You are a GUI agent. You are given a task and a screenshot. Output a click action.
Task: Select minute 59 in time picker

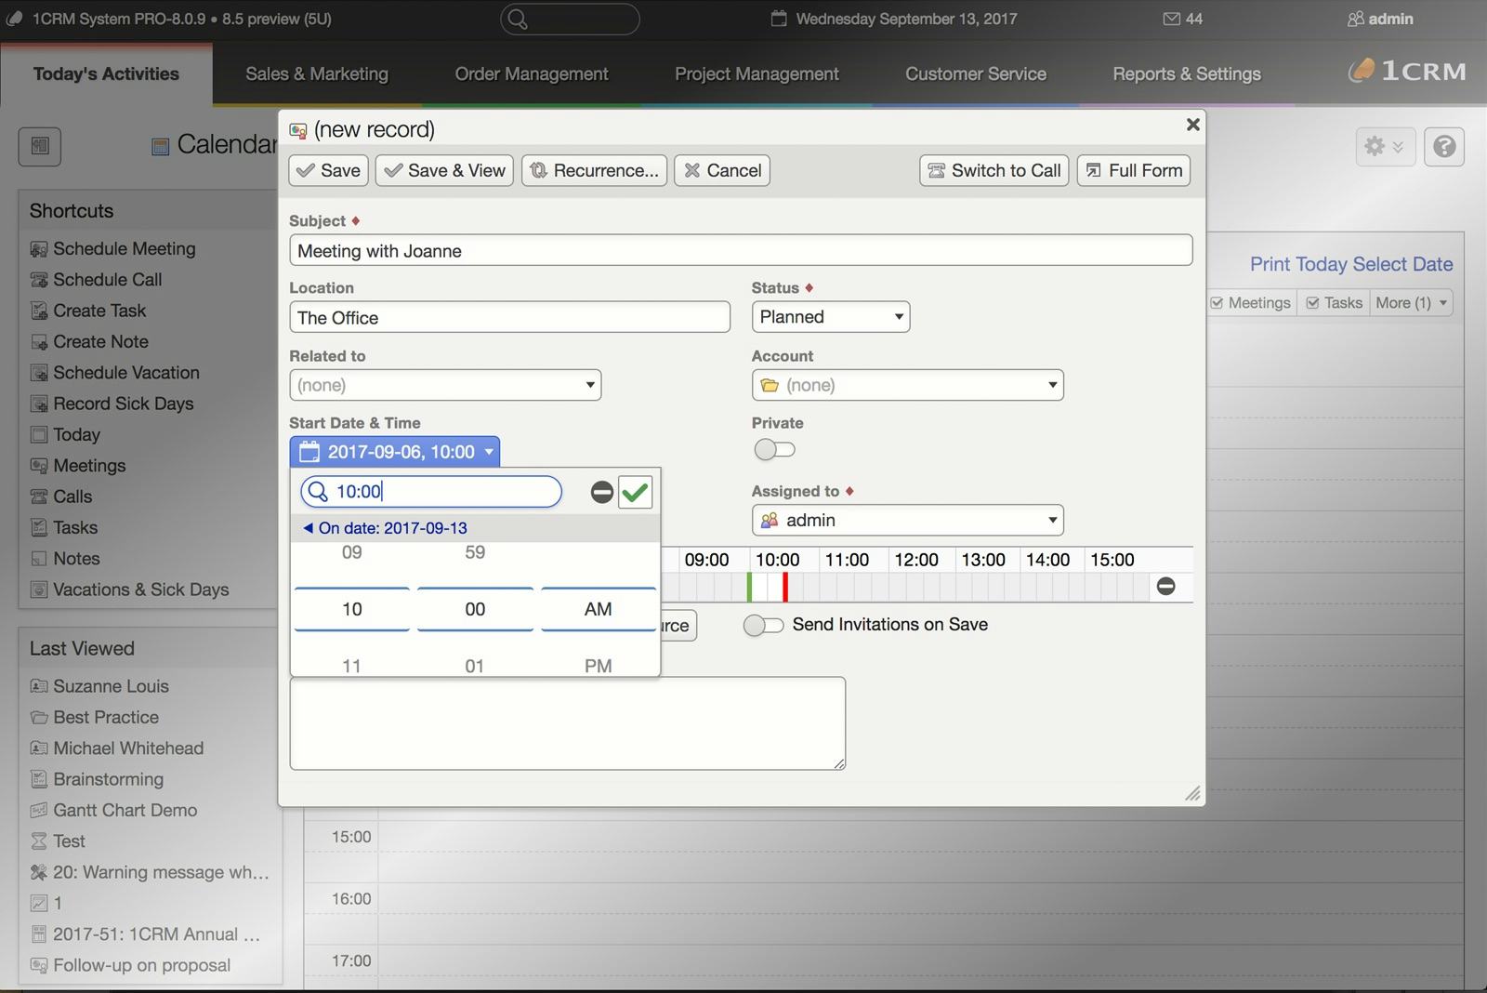(475, 552)
